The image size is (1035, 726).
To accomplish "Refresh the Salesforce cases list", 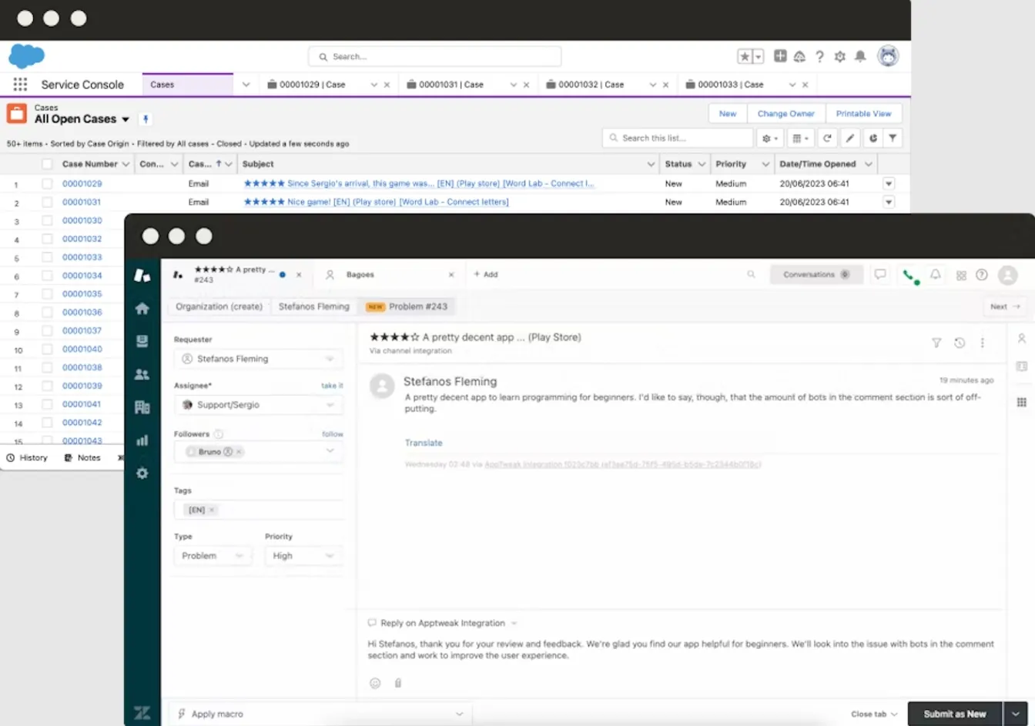I will click(x=827, y=139).
